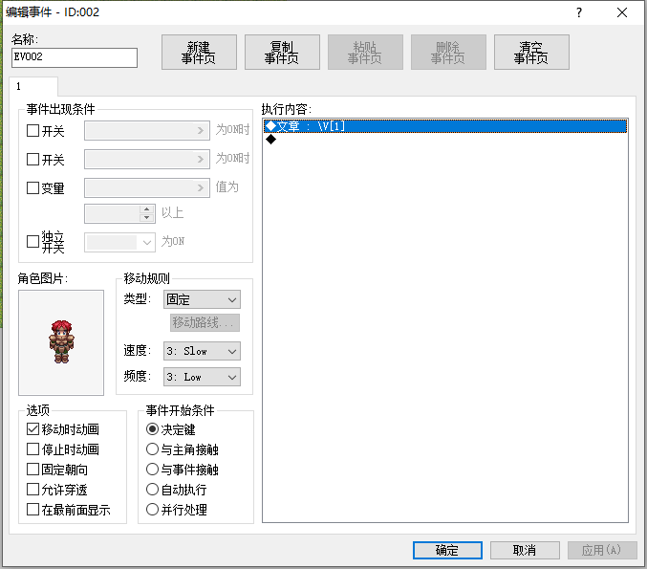Enable the second 开关 condition checkbox
Screen dimensions: 647x569
click(33, 160)
